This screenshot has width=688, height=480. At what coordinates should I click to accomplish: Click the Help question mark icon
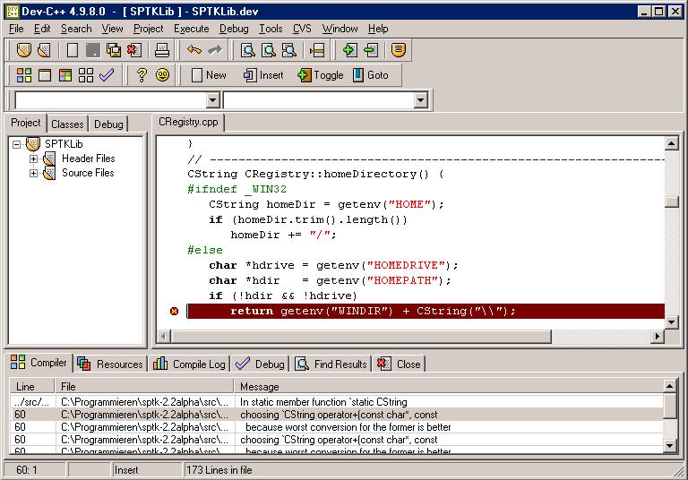142,75
